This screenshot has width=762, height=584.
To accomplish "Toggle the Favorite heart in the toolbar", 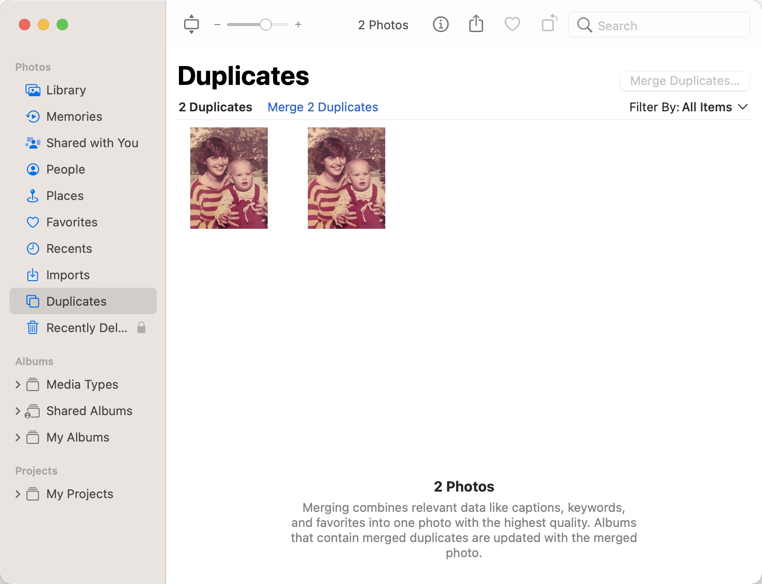I will [x=512, y=25].
